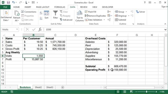The width and height of the screenshot is (168, 94).
Task: Click the Insert Function fx icon
Action: tap(40, 30)
